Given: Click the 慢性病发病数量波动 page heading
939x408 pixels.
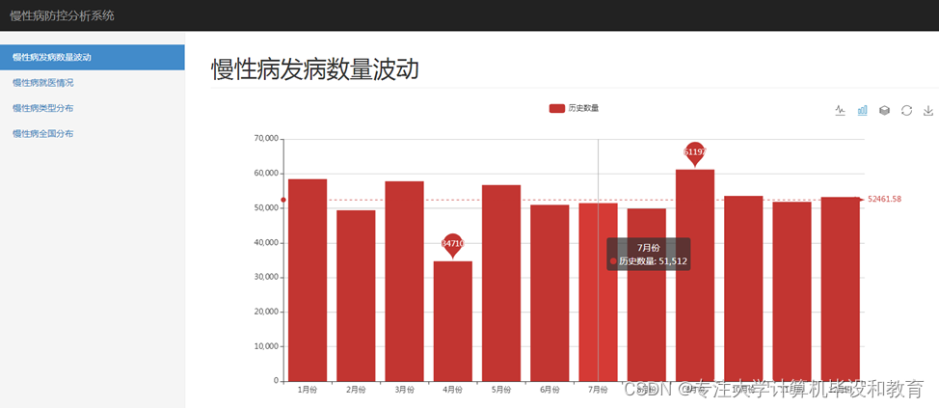Looking at the screenshot, I should [315, 69].
